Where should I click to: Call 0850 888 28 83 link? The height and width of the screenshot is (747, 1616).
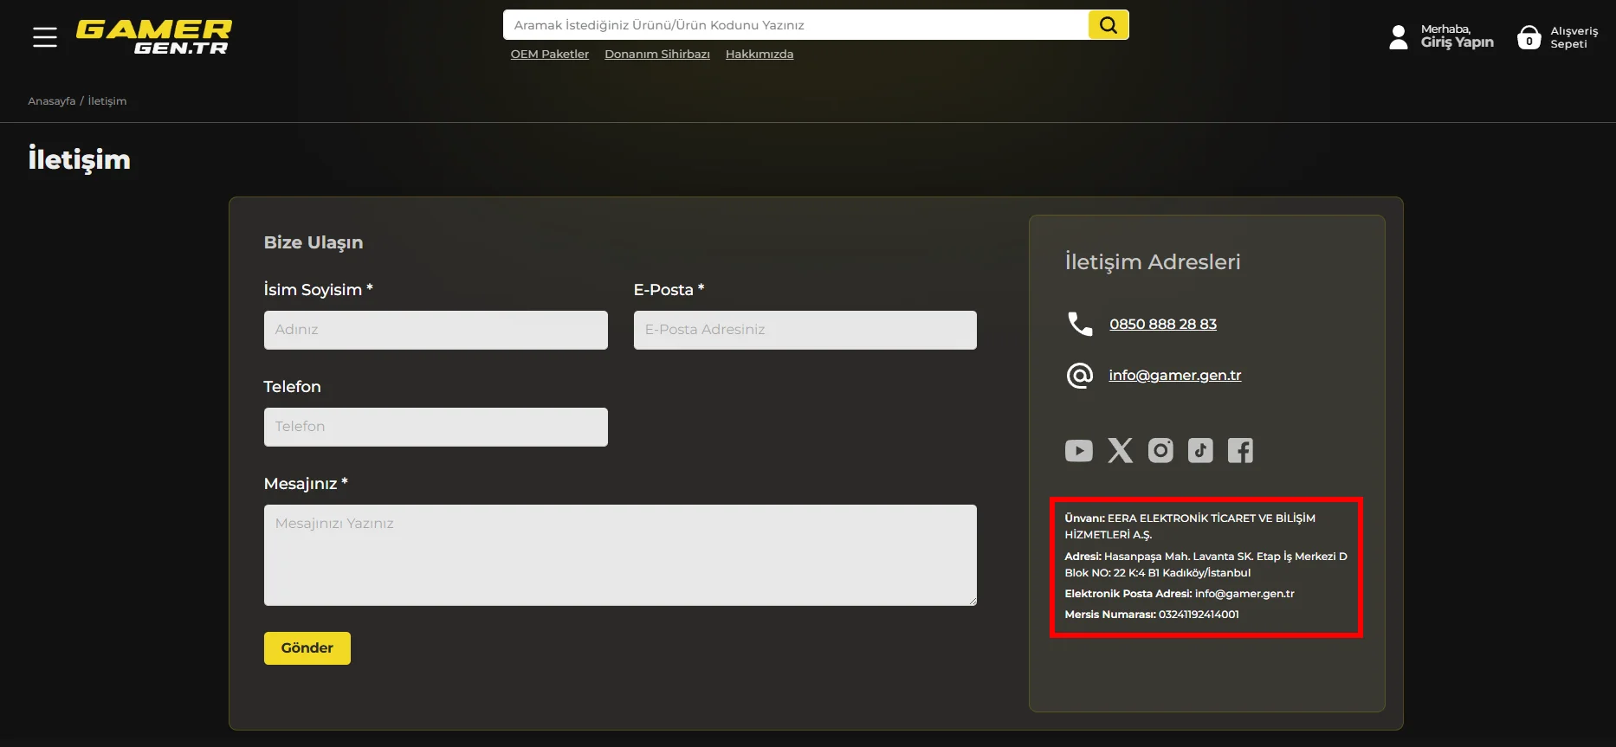pyautogui.click(x=1163, y=324)
